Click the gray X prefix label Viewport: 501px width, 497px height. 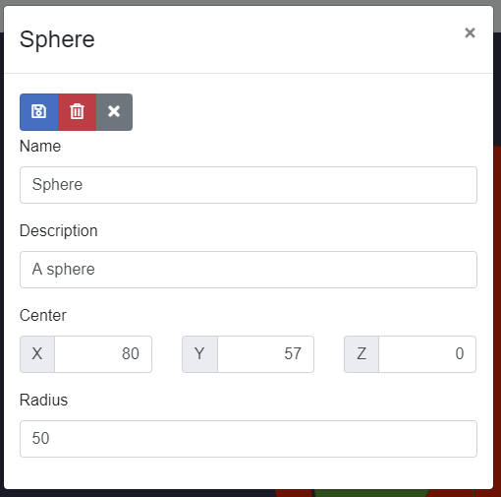click(x=37, y=354)
